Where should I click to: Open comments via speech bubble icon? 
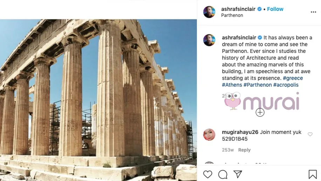(223, 174)
